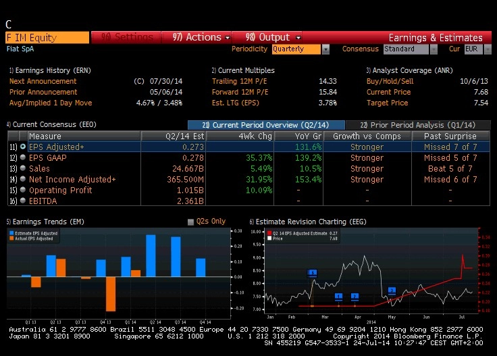Click the white Price legend swatch
497x356 pixels.
tap(269, 238)
